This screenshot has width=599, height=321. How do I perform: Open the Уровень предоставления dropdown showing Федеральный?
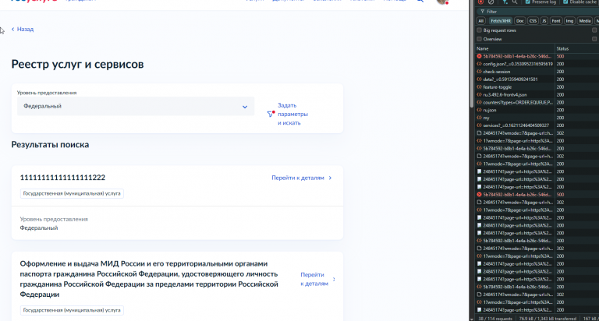136,106
